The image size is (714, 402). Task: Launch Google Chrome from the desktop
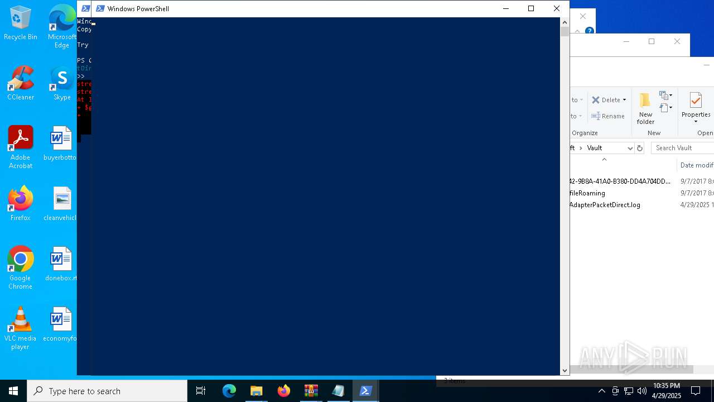coord(21,268)
